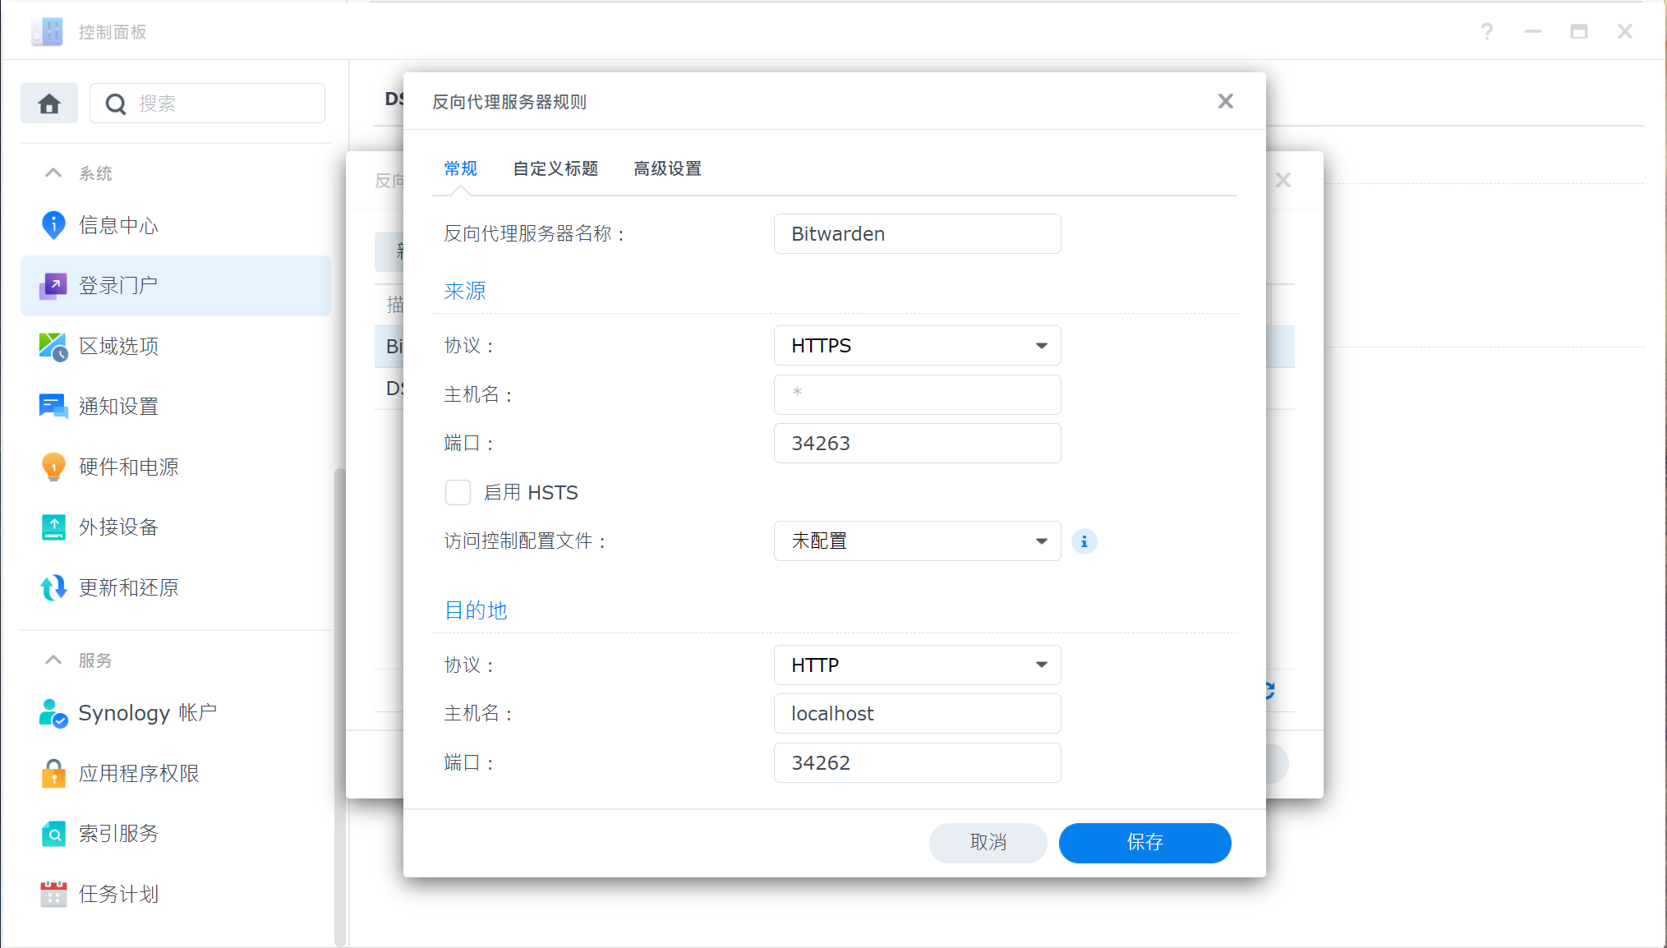The height and width of the screenshot is (948, 1667).
Task: Enable the HSTS checkbox (启用 HSTS)
Action: click(458, 492)
